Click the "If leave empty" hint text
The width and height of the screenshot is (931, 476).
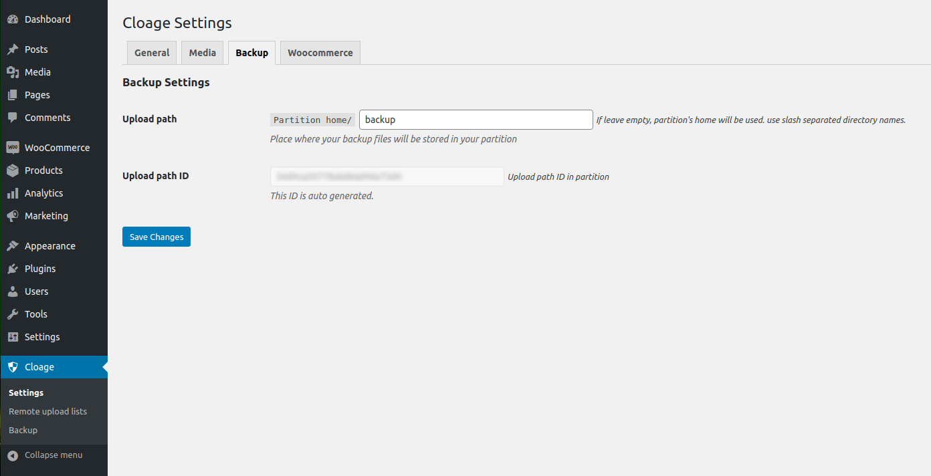click(x=751, y=120)
